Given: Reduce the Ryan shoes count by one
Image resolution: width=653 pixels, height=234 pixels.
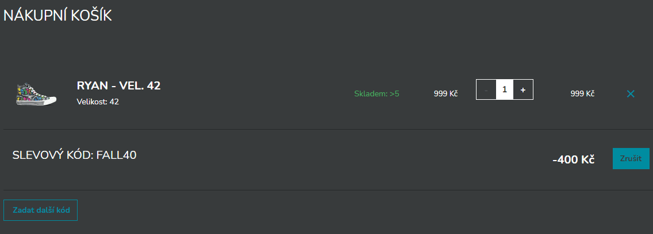Looking at the screenshot, I should coord(486,89).
